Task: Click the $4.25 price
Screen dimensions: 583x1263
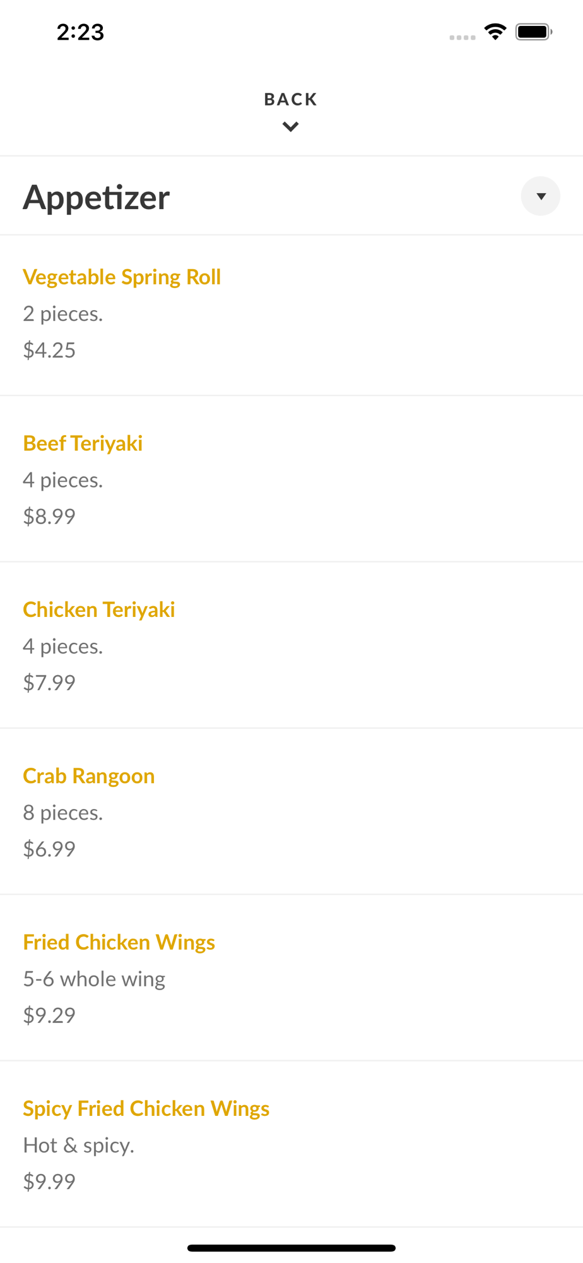Action: click(x=49, y=350)
